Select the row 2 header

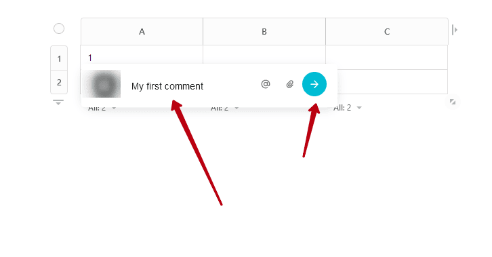point(59,82)
